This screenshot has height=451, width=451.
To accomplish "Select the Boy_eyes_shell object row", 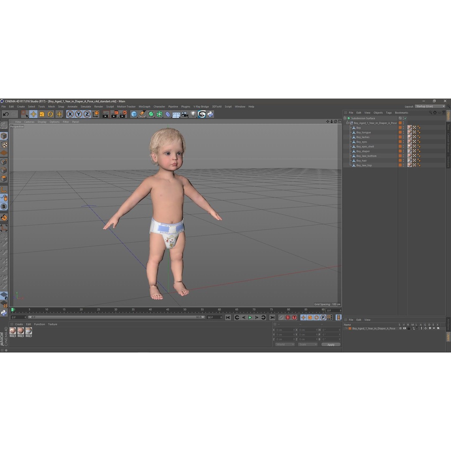I will (365, 147).
